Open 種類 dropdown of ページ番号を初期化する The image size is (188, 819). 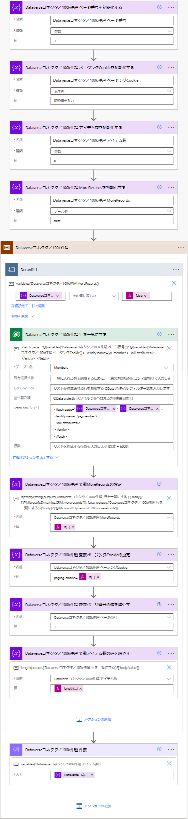click(112, 31)
